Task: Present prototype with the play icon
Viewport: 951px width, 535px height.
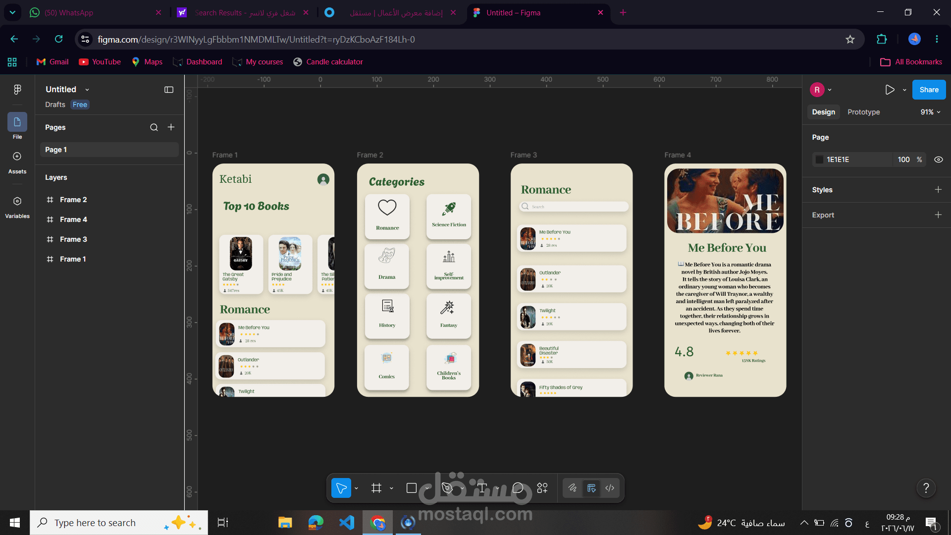Action: click(x=890, y=90)
